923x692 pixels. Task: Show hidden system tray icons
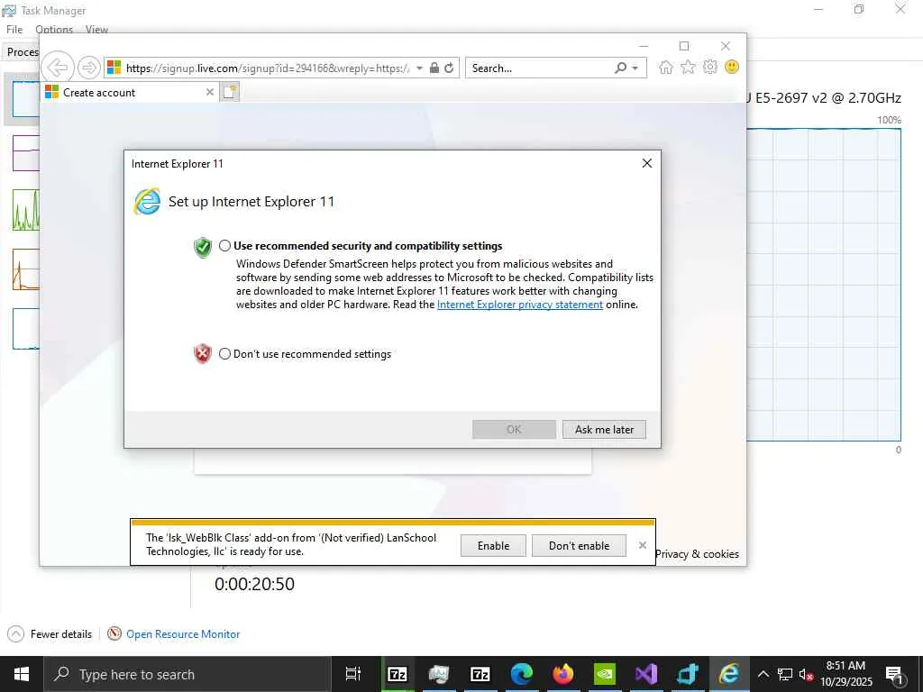click(x=763, y=674)
